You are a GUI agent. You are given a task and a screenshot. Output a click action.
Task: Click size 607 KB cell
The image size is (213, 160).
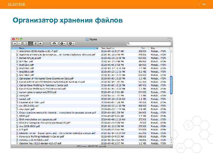click(142, 85)
